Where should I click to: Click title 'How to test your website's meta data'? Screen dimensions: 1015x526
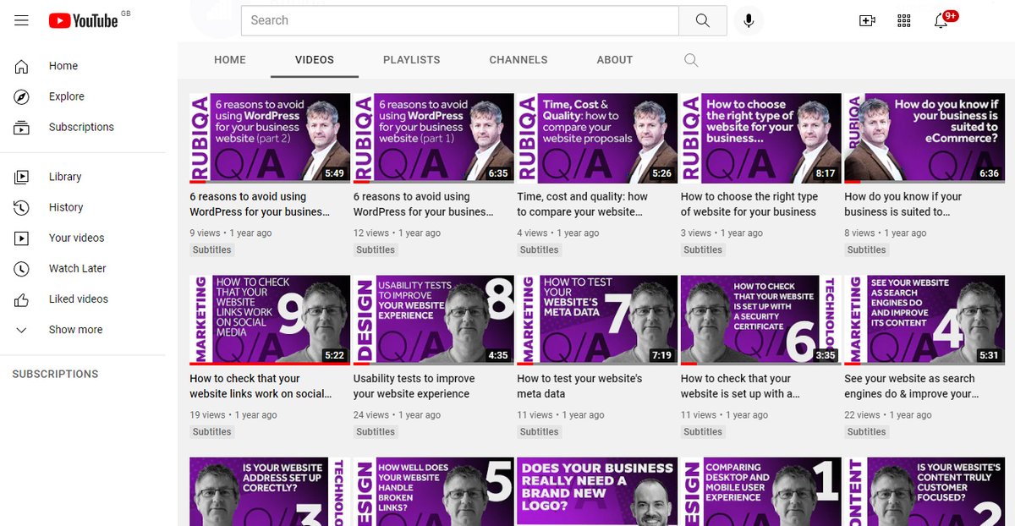click(579, 386)
